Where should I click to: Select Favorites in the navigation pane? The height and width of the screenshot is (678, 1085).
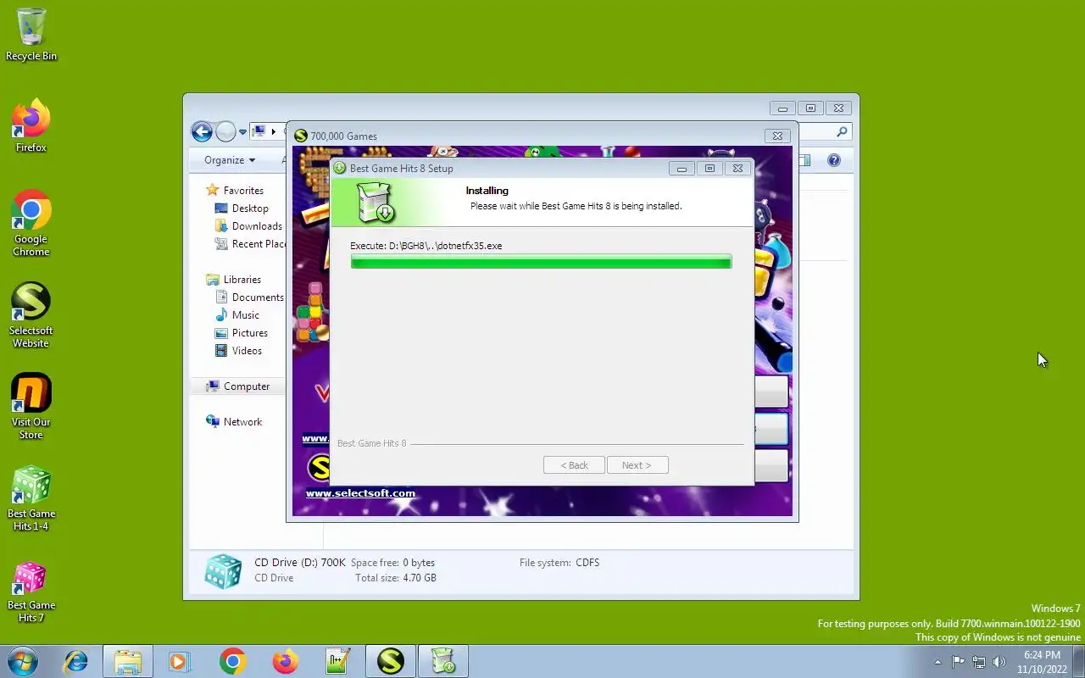tap(235, 191)
